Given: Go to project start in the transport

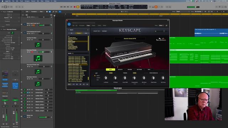Looking at the screenshot, I should [x=68, y=7].
